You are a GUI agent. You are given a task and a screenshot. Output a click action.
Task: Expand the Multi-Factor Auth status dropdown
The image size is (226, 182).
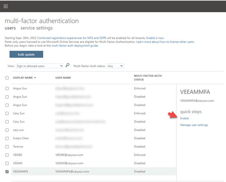[115, 65]
